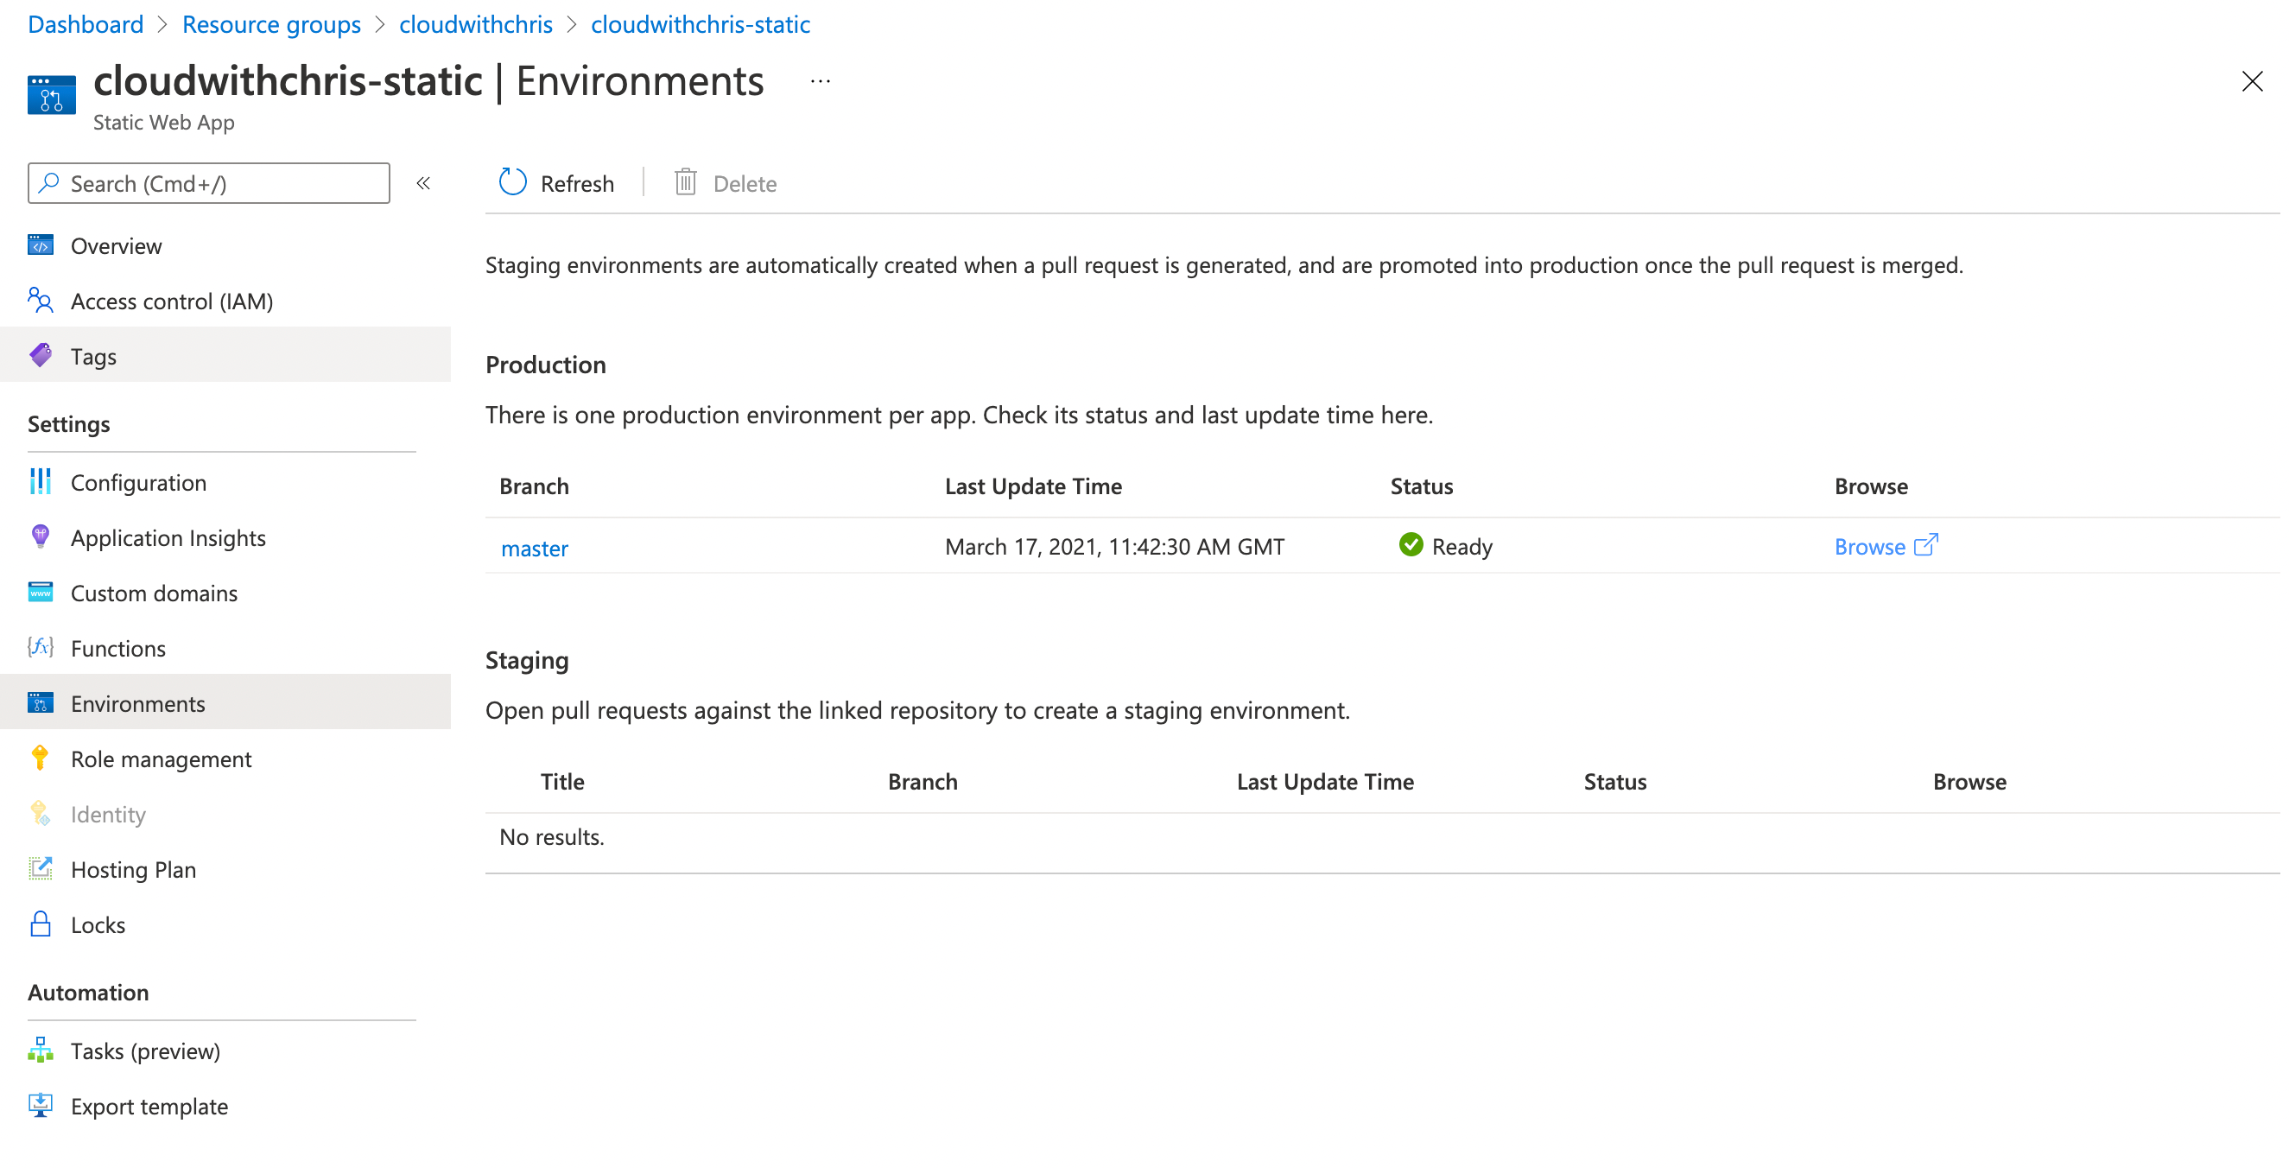Click the Tags menu item
The image size is (2289, 1168).
(92, 354)
